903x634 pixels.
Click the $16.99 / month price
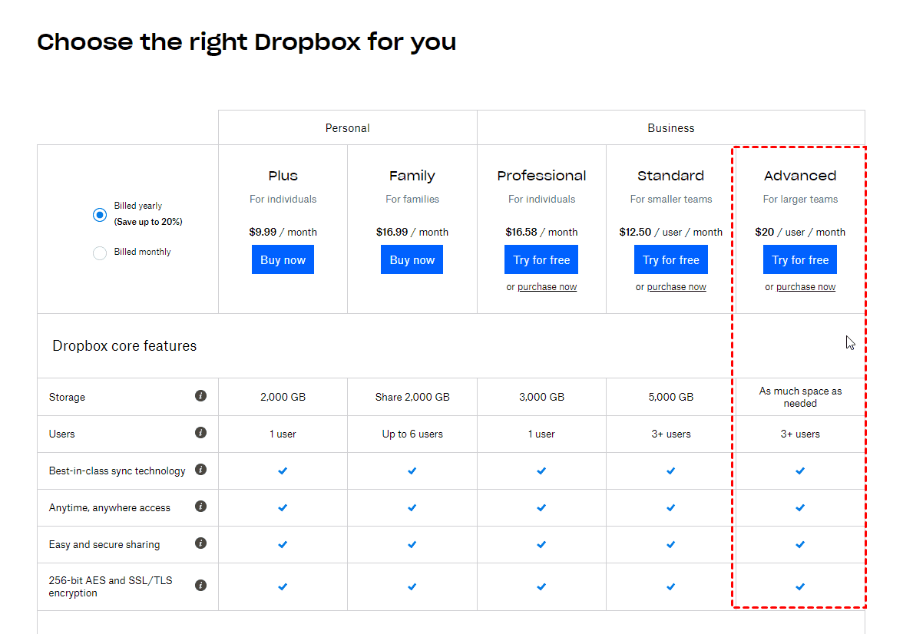coord(412,232)
